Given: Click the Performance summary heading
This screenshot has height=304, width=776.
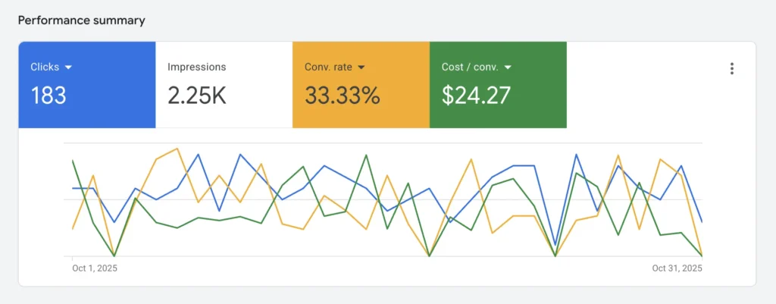Looking at the screenshot, I should pyautogui.click(x=82, y=20).
